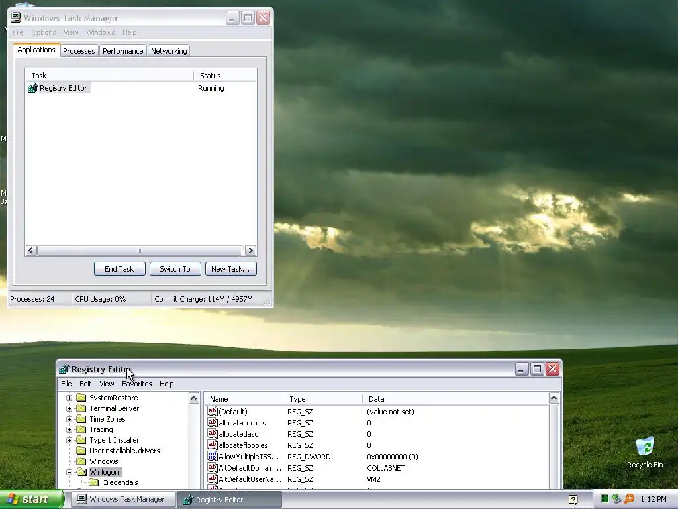Open Registry Editor's Favorites menu

coord(136,384)
